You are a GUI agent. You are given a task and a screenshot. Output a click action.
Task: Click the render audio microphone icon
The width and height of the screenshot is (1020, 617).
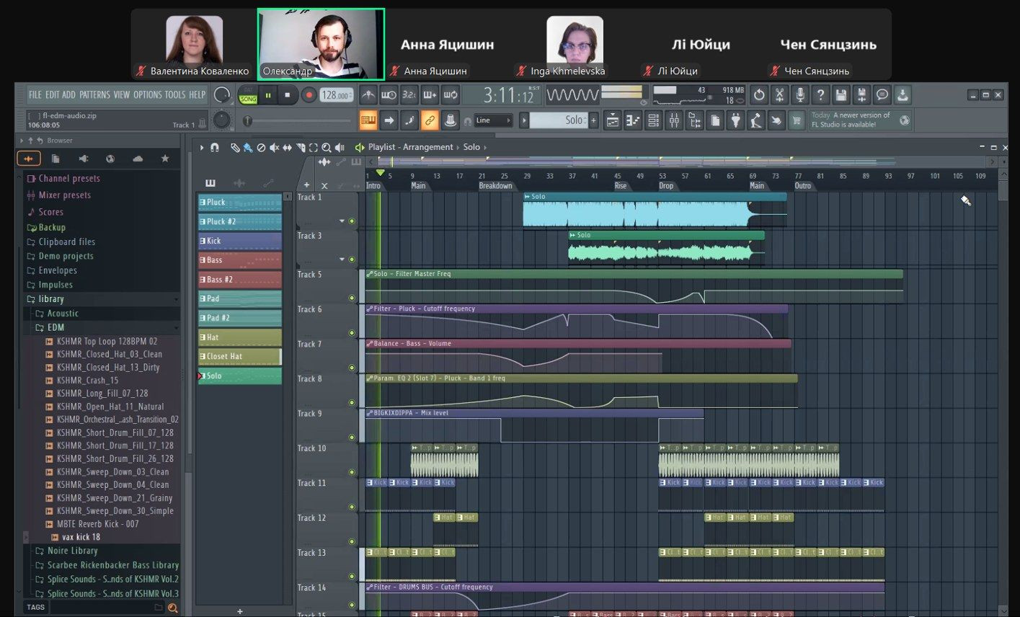(x=800, y=95)
